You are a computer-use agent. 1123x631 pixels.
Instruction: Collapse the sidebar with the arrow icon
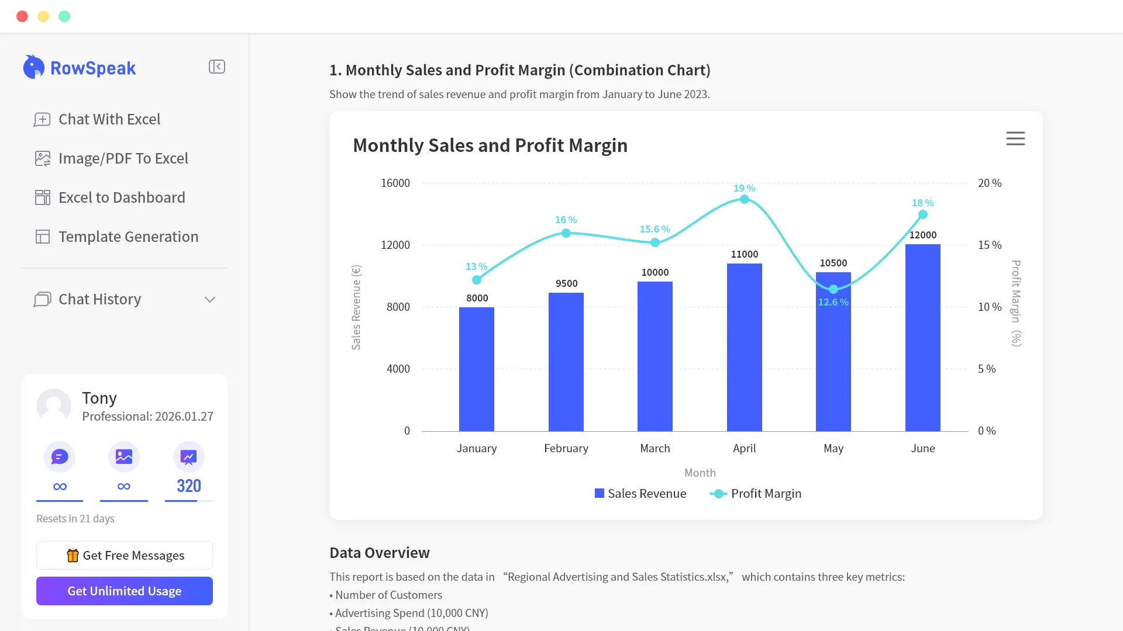pyautogui.click(x=216, y=67)
